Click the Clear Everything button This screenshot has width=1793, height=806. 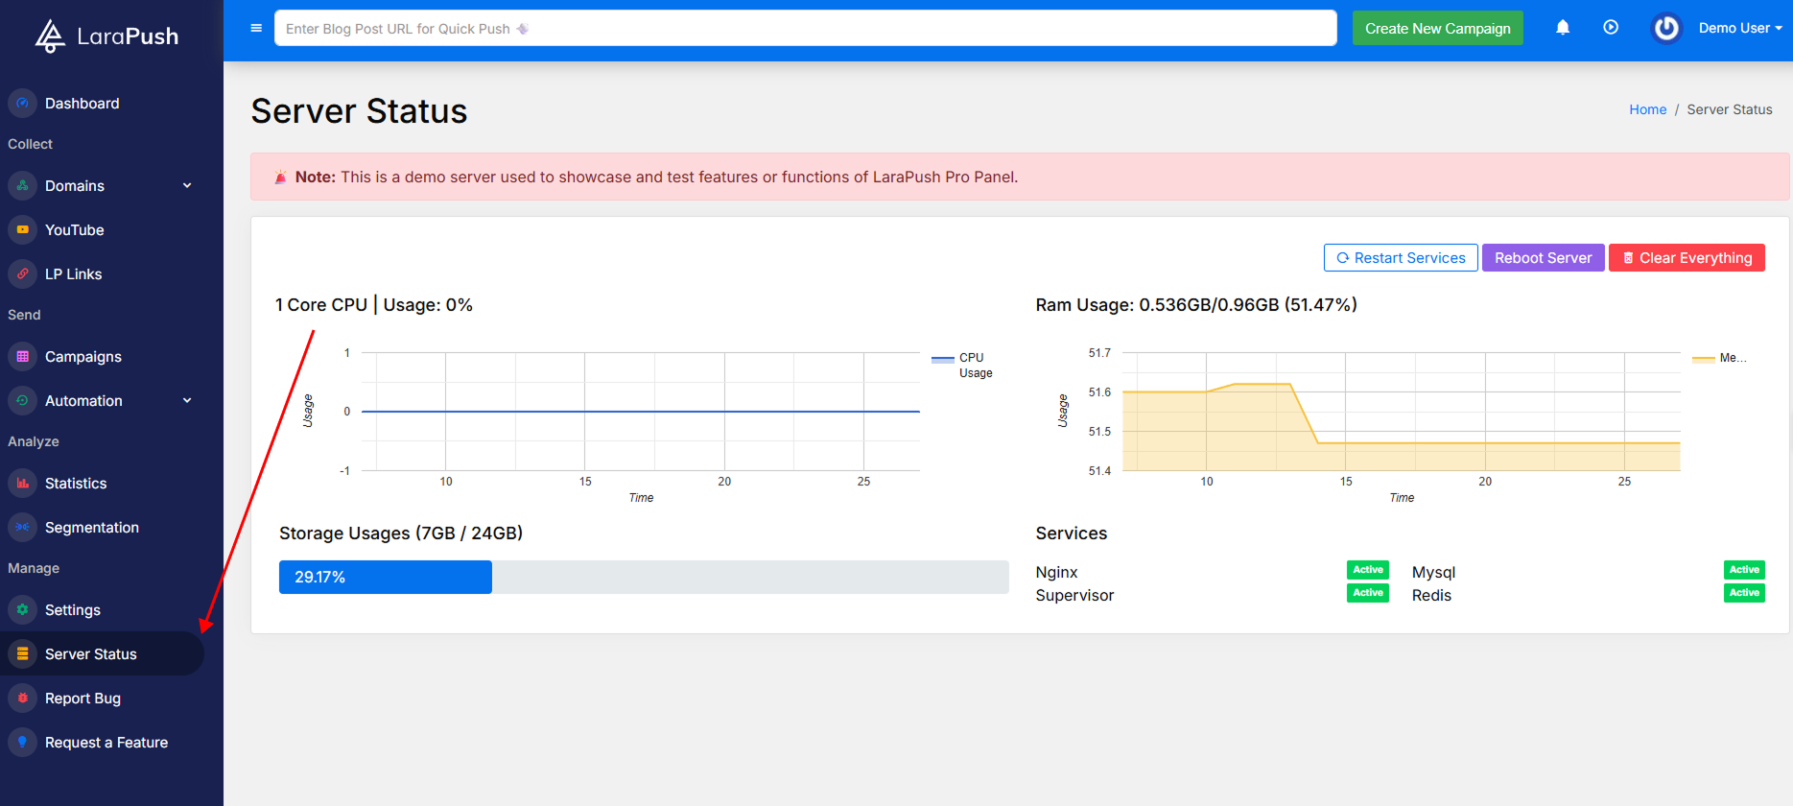(1687, 257)
